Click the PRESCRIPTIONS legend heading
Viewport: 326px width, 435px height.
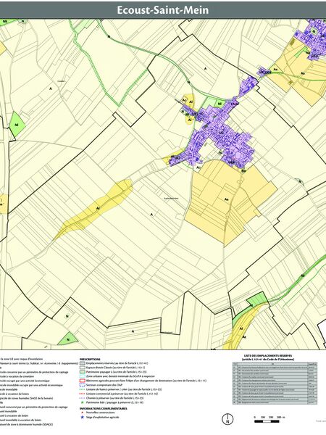pos(90,359)
